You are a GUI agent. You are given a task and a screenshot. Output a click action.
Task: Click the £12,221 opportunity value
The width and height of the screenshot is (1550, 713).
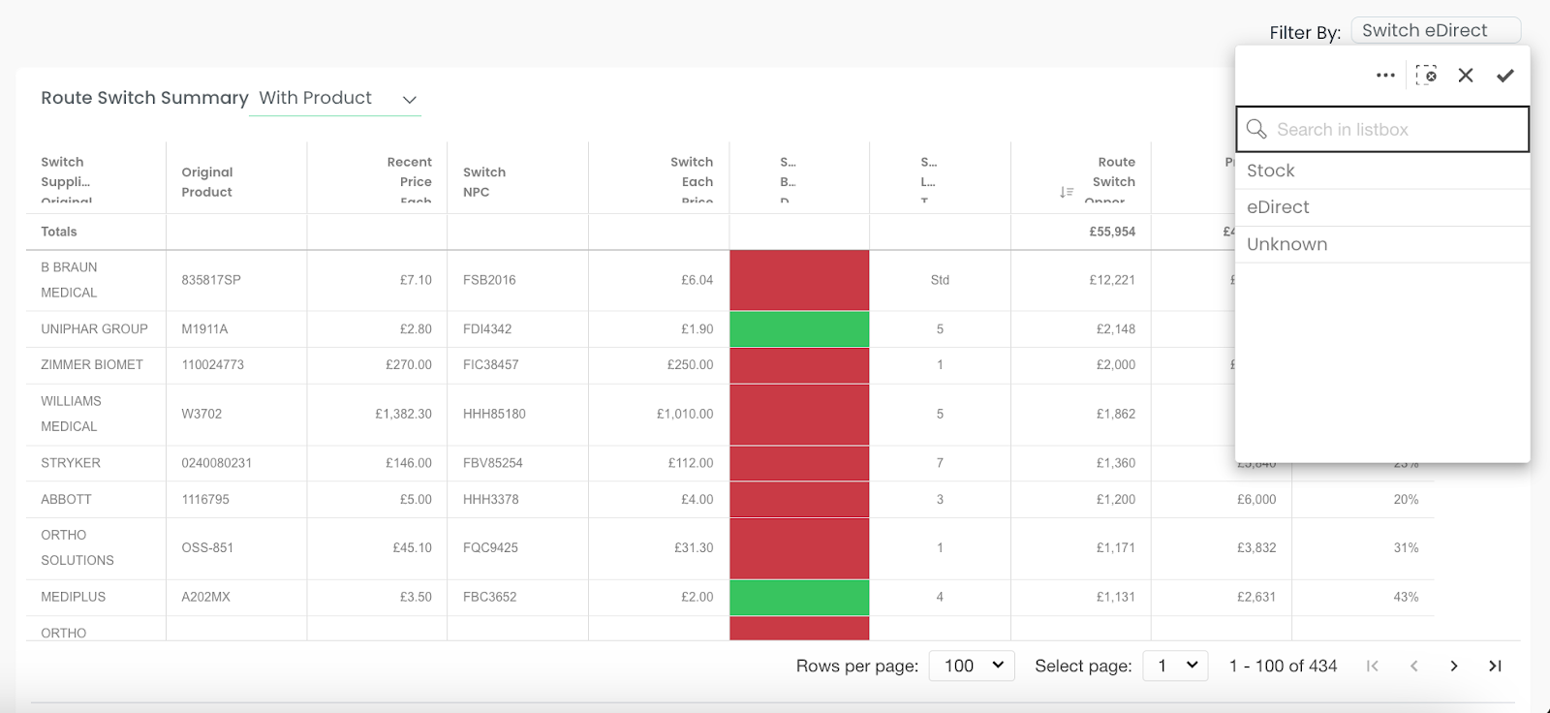pos(1112,280)
